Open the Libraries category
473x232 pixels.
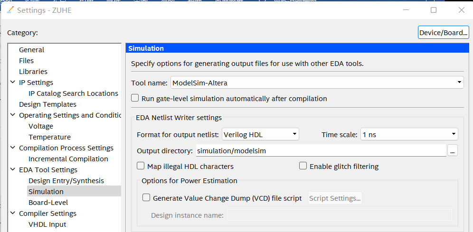(33, 72)
